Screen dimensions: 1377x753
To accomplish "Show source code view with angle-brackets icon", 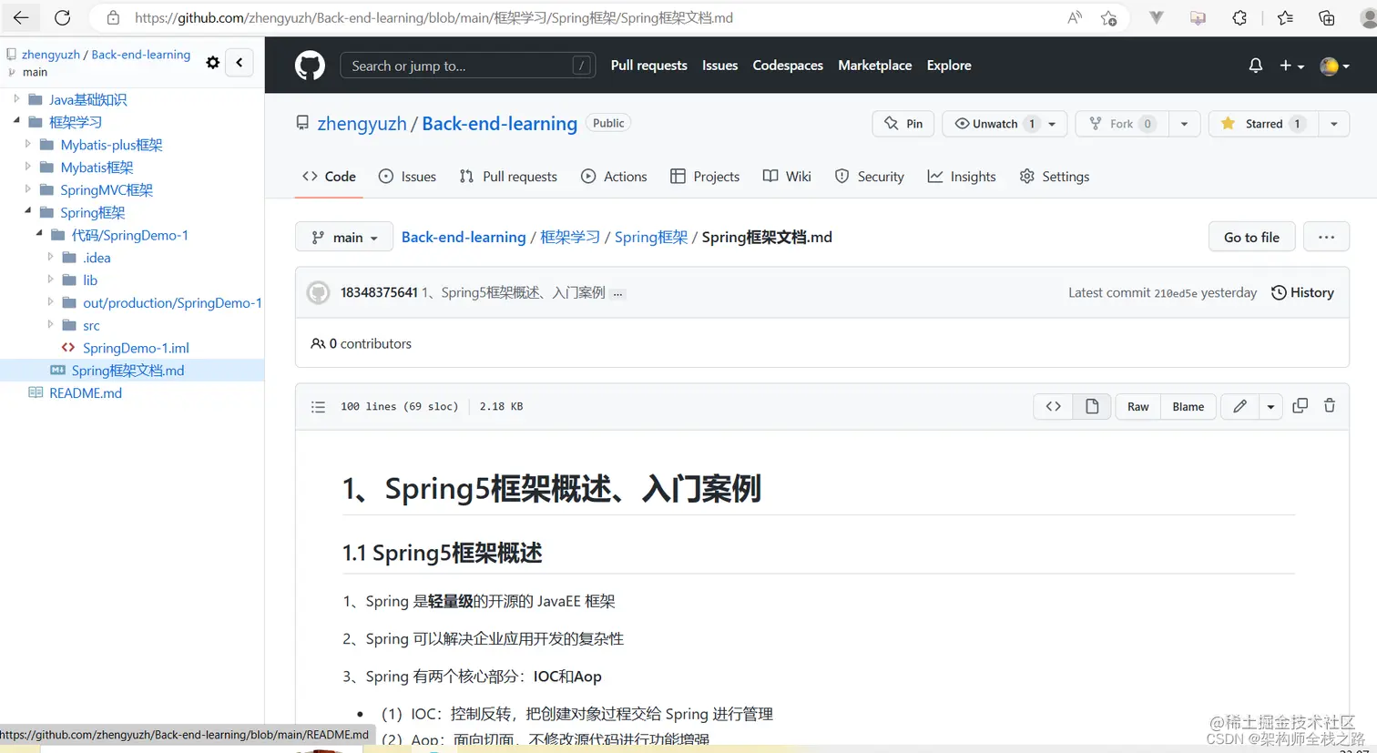I will [1053, 406].
